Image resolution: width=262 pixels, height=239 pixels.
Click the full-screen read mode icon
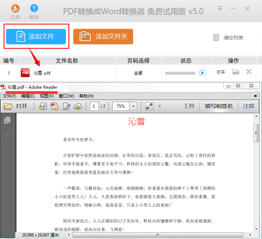149,106
